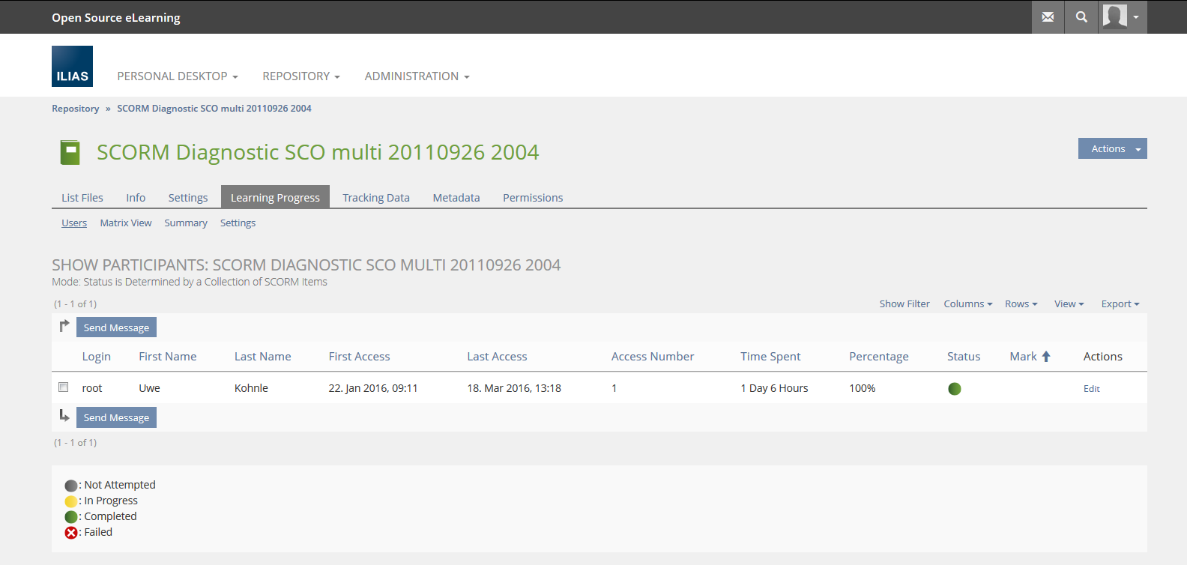Click the green completed status dot for root
1187x565 pixels.
pos(954,389)
